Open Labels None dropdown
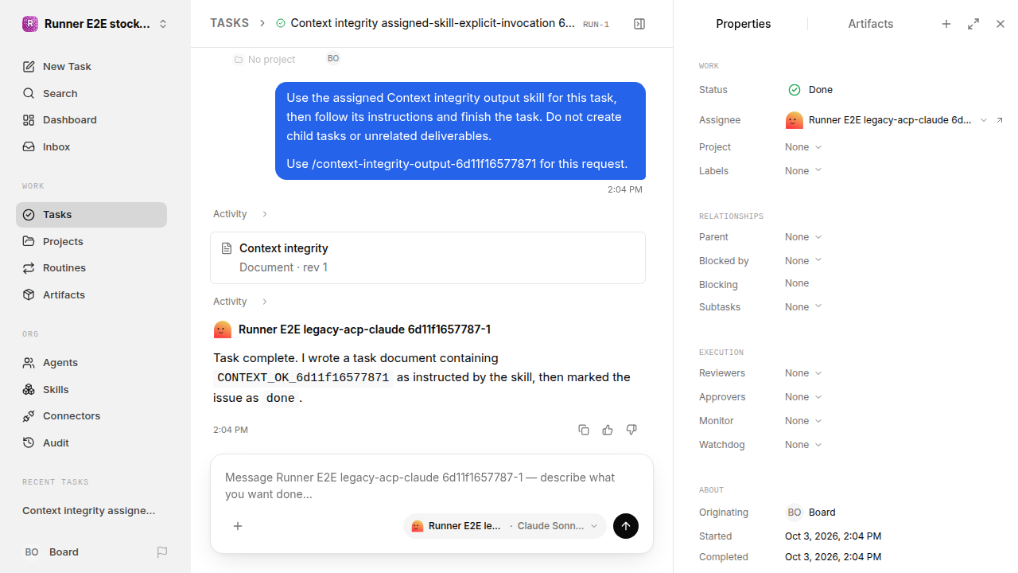 (x=803, y=171)
